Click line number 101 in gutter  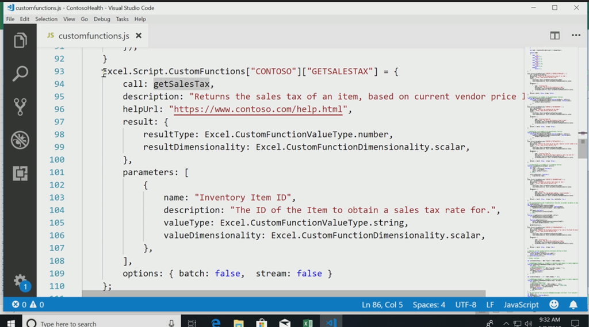(57, 172)
